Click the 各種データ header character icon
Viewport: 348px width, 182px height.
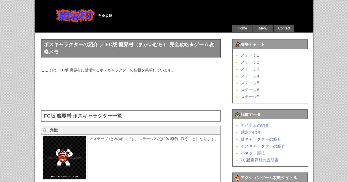tap(238, 115)
